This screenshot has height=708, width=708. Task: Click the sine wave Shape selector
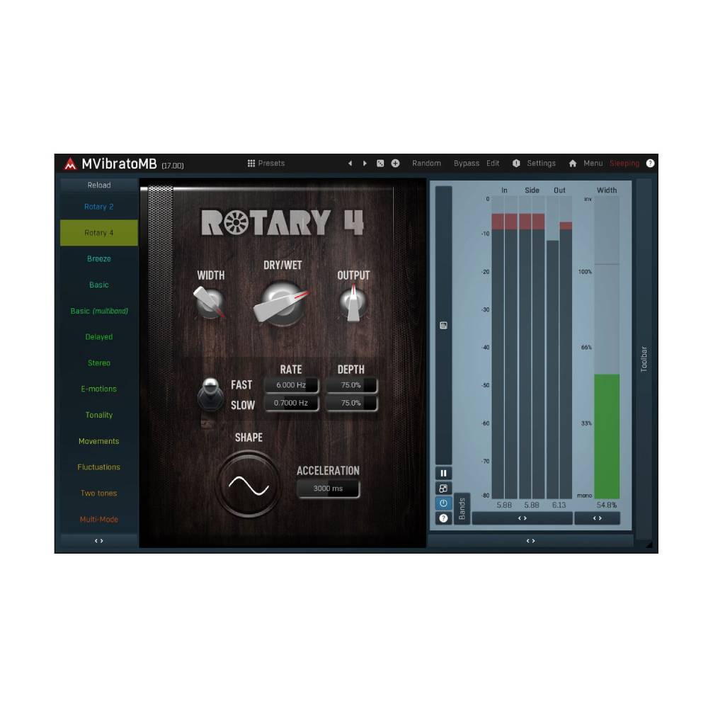pos(249,485)
